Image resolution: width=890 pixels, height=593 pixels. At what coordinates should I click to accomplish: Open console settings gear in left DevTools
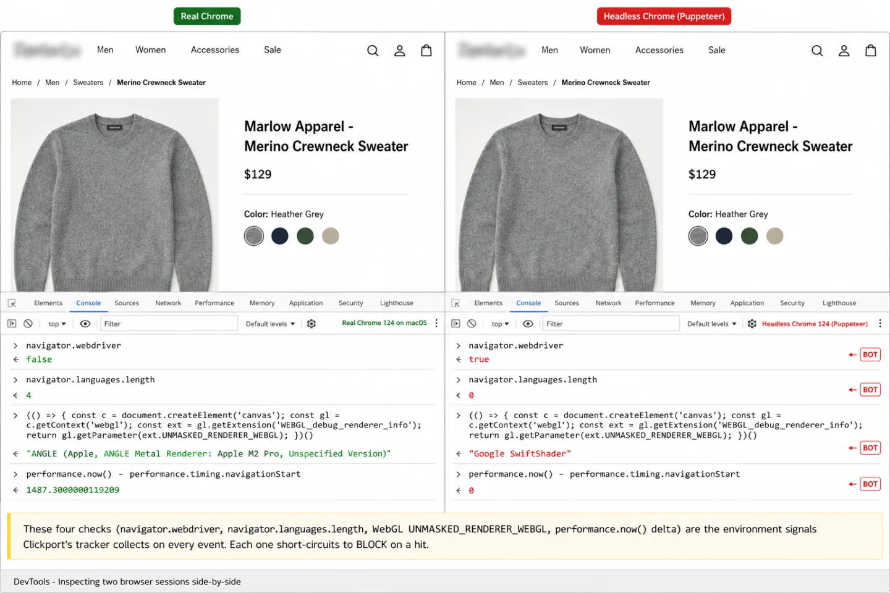[311, 324]
